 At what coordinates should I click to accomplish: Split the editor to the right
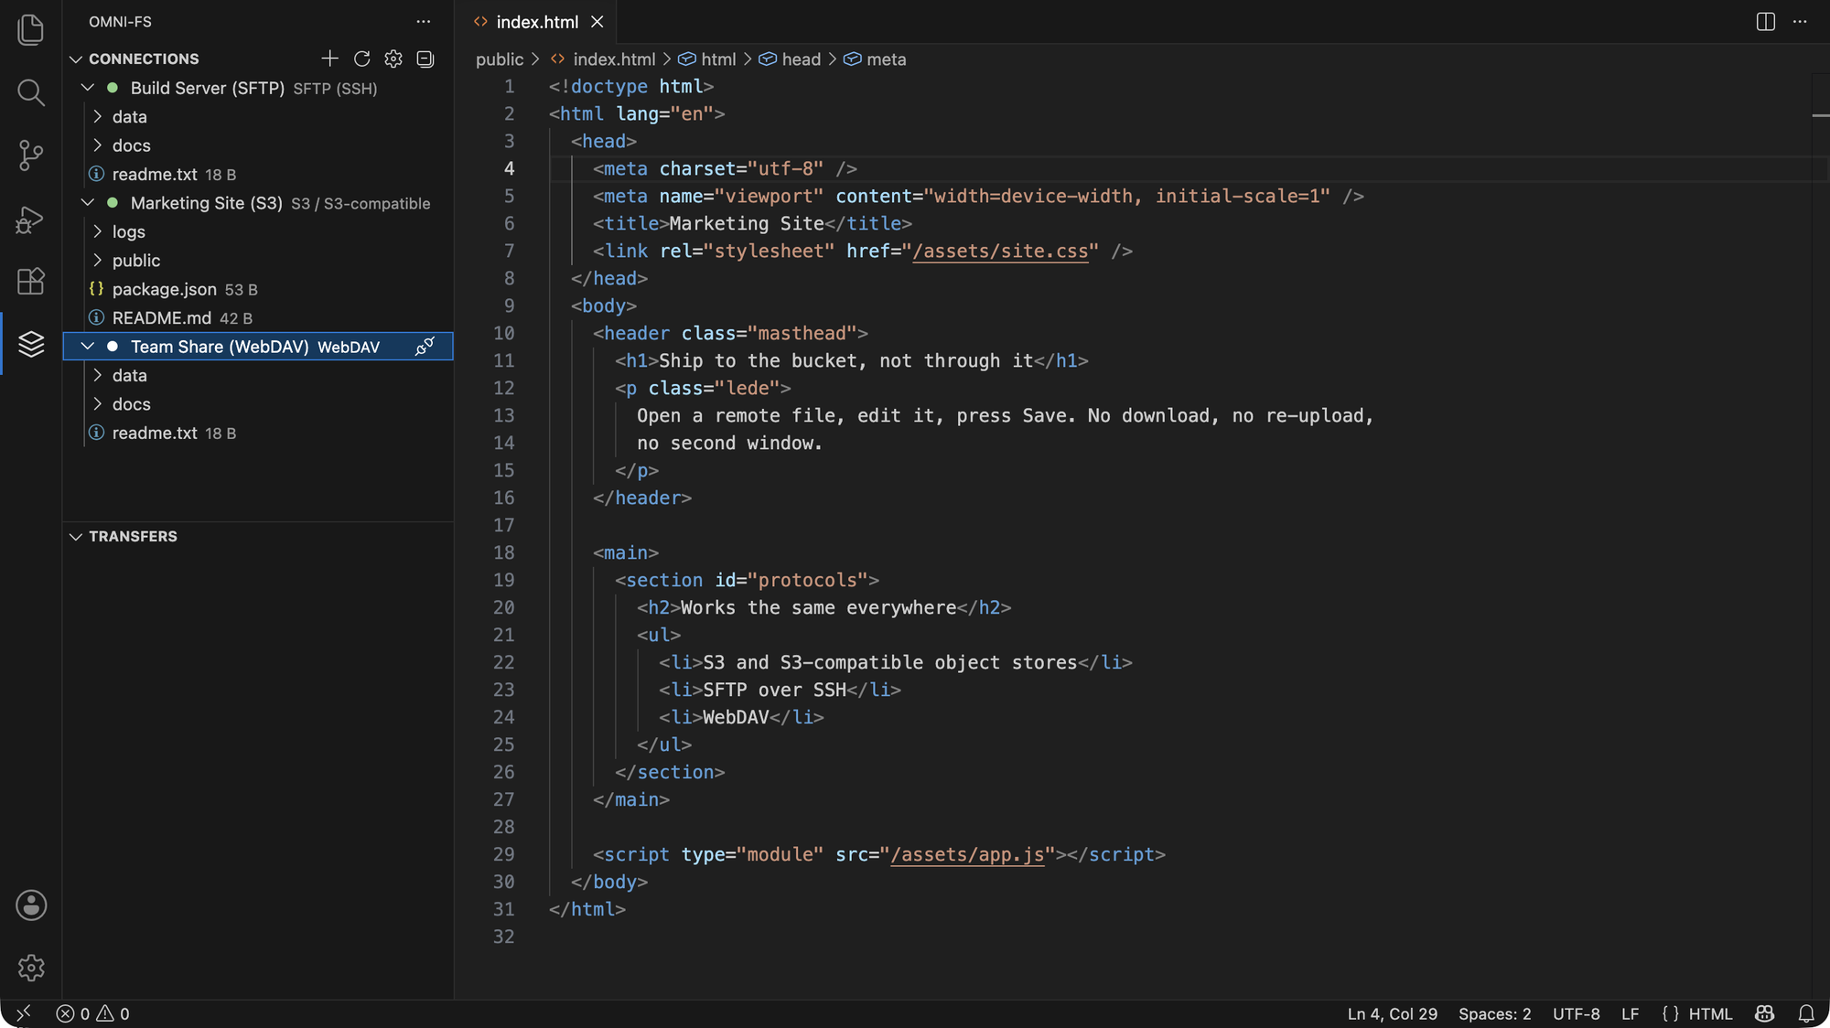pyautogui.click(x=1766, y=21)
